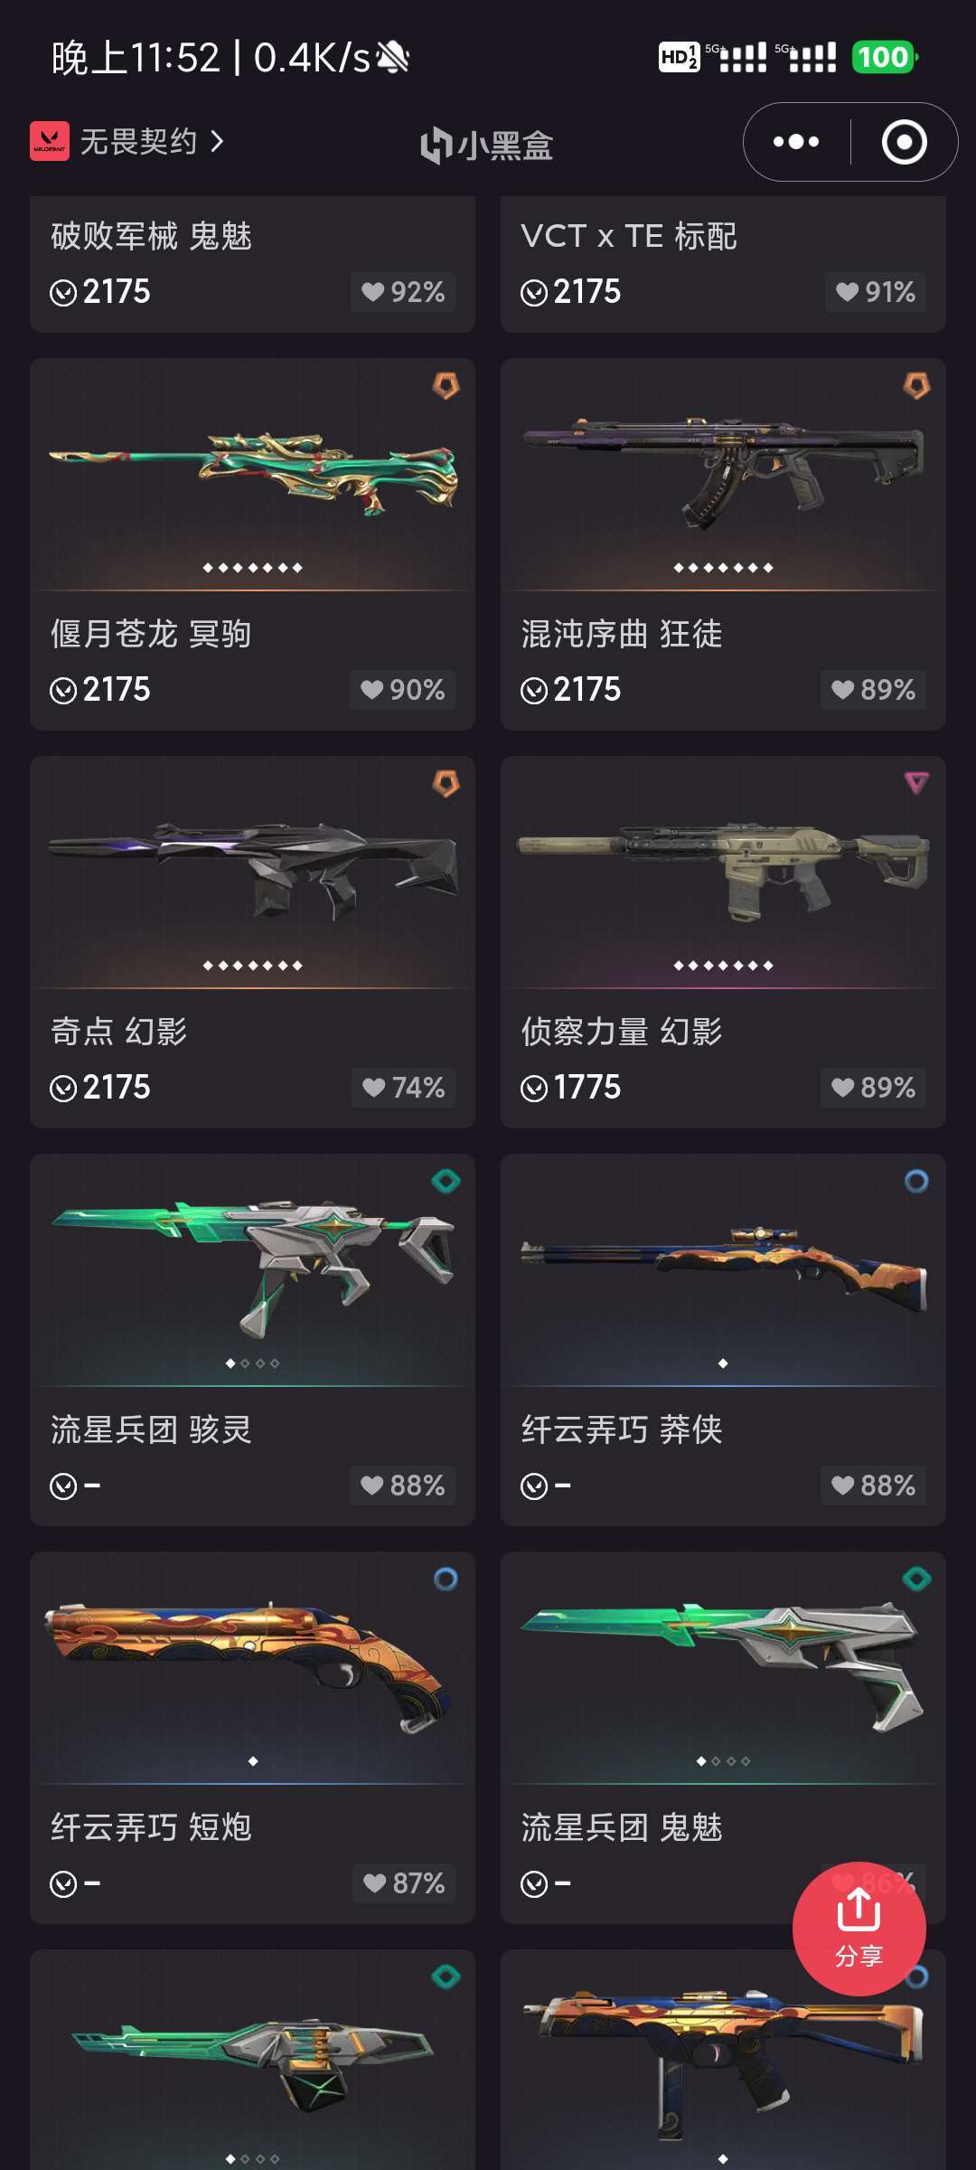Like the VCT x TE 标配 skin heart

875,292
